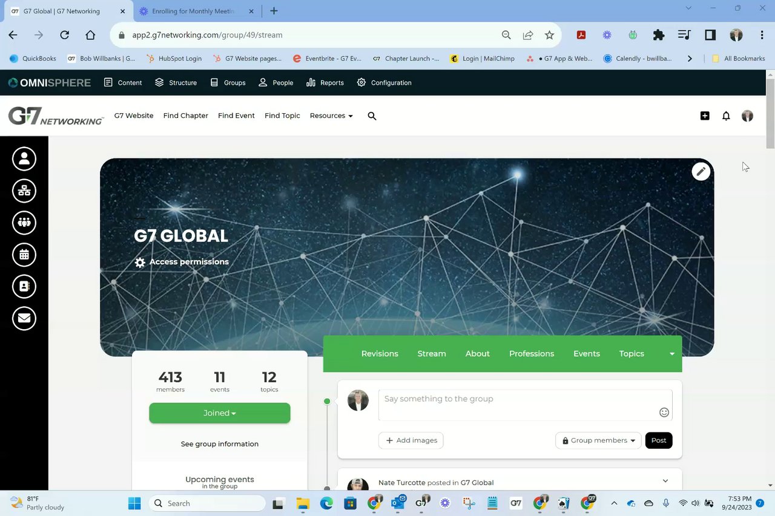This screenshot has height=516, width=775.
Task: Open File Explorer from taskbar
Action: [303, 503]
